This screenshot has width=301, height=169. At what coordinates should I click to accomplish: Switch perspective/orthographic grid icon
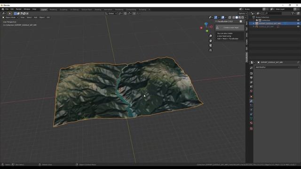coord(211,50)
